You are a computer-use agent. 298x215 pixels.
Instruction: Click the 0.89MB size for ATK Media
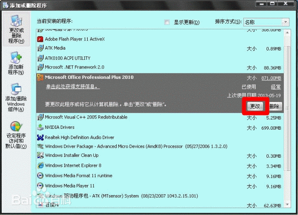pos(274,49)
